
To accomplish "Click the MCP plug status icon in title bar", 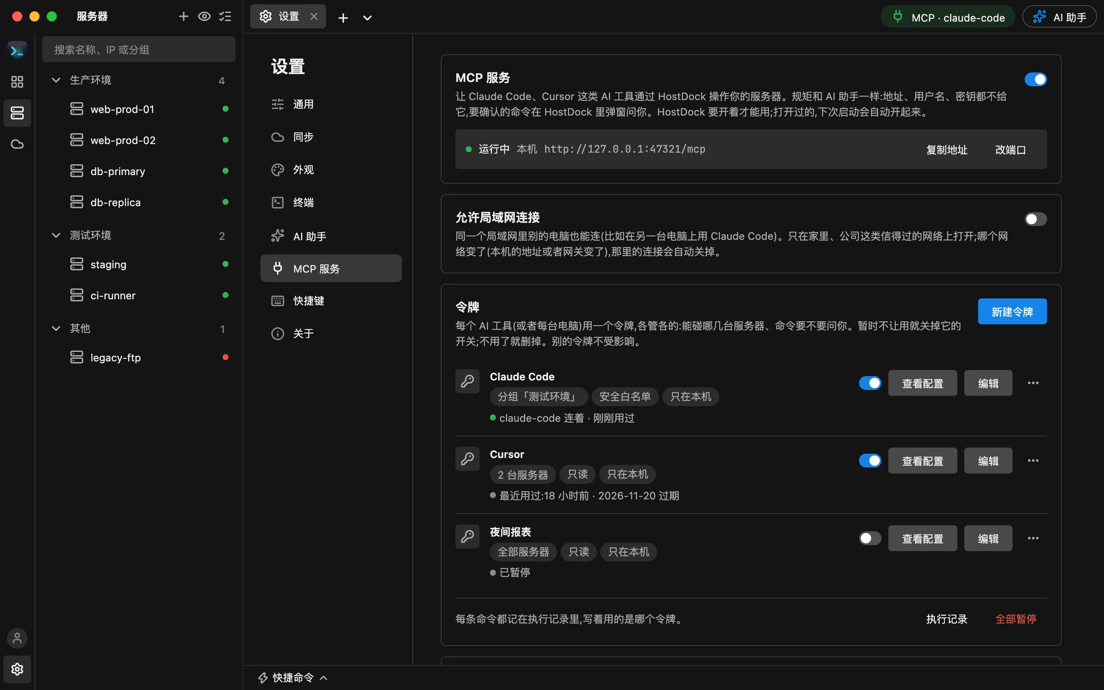I will 897,17.
